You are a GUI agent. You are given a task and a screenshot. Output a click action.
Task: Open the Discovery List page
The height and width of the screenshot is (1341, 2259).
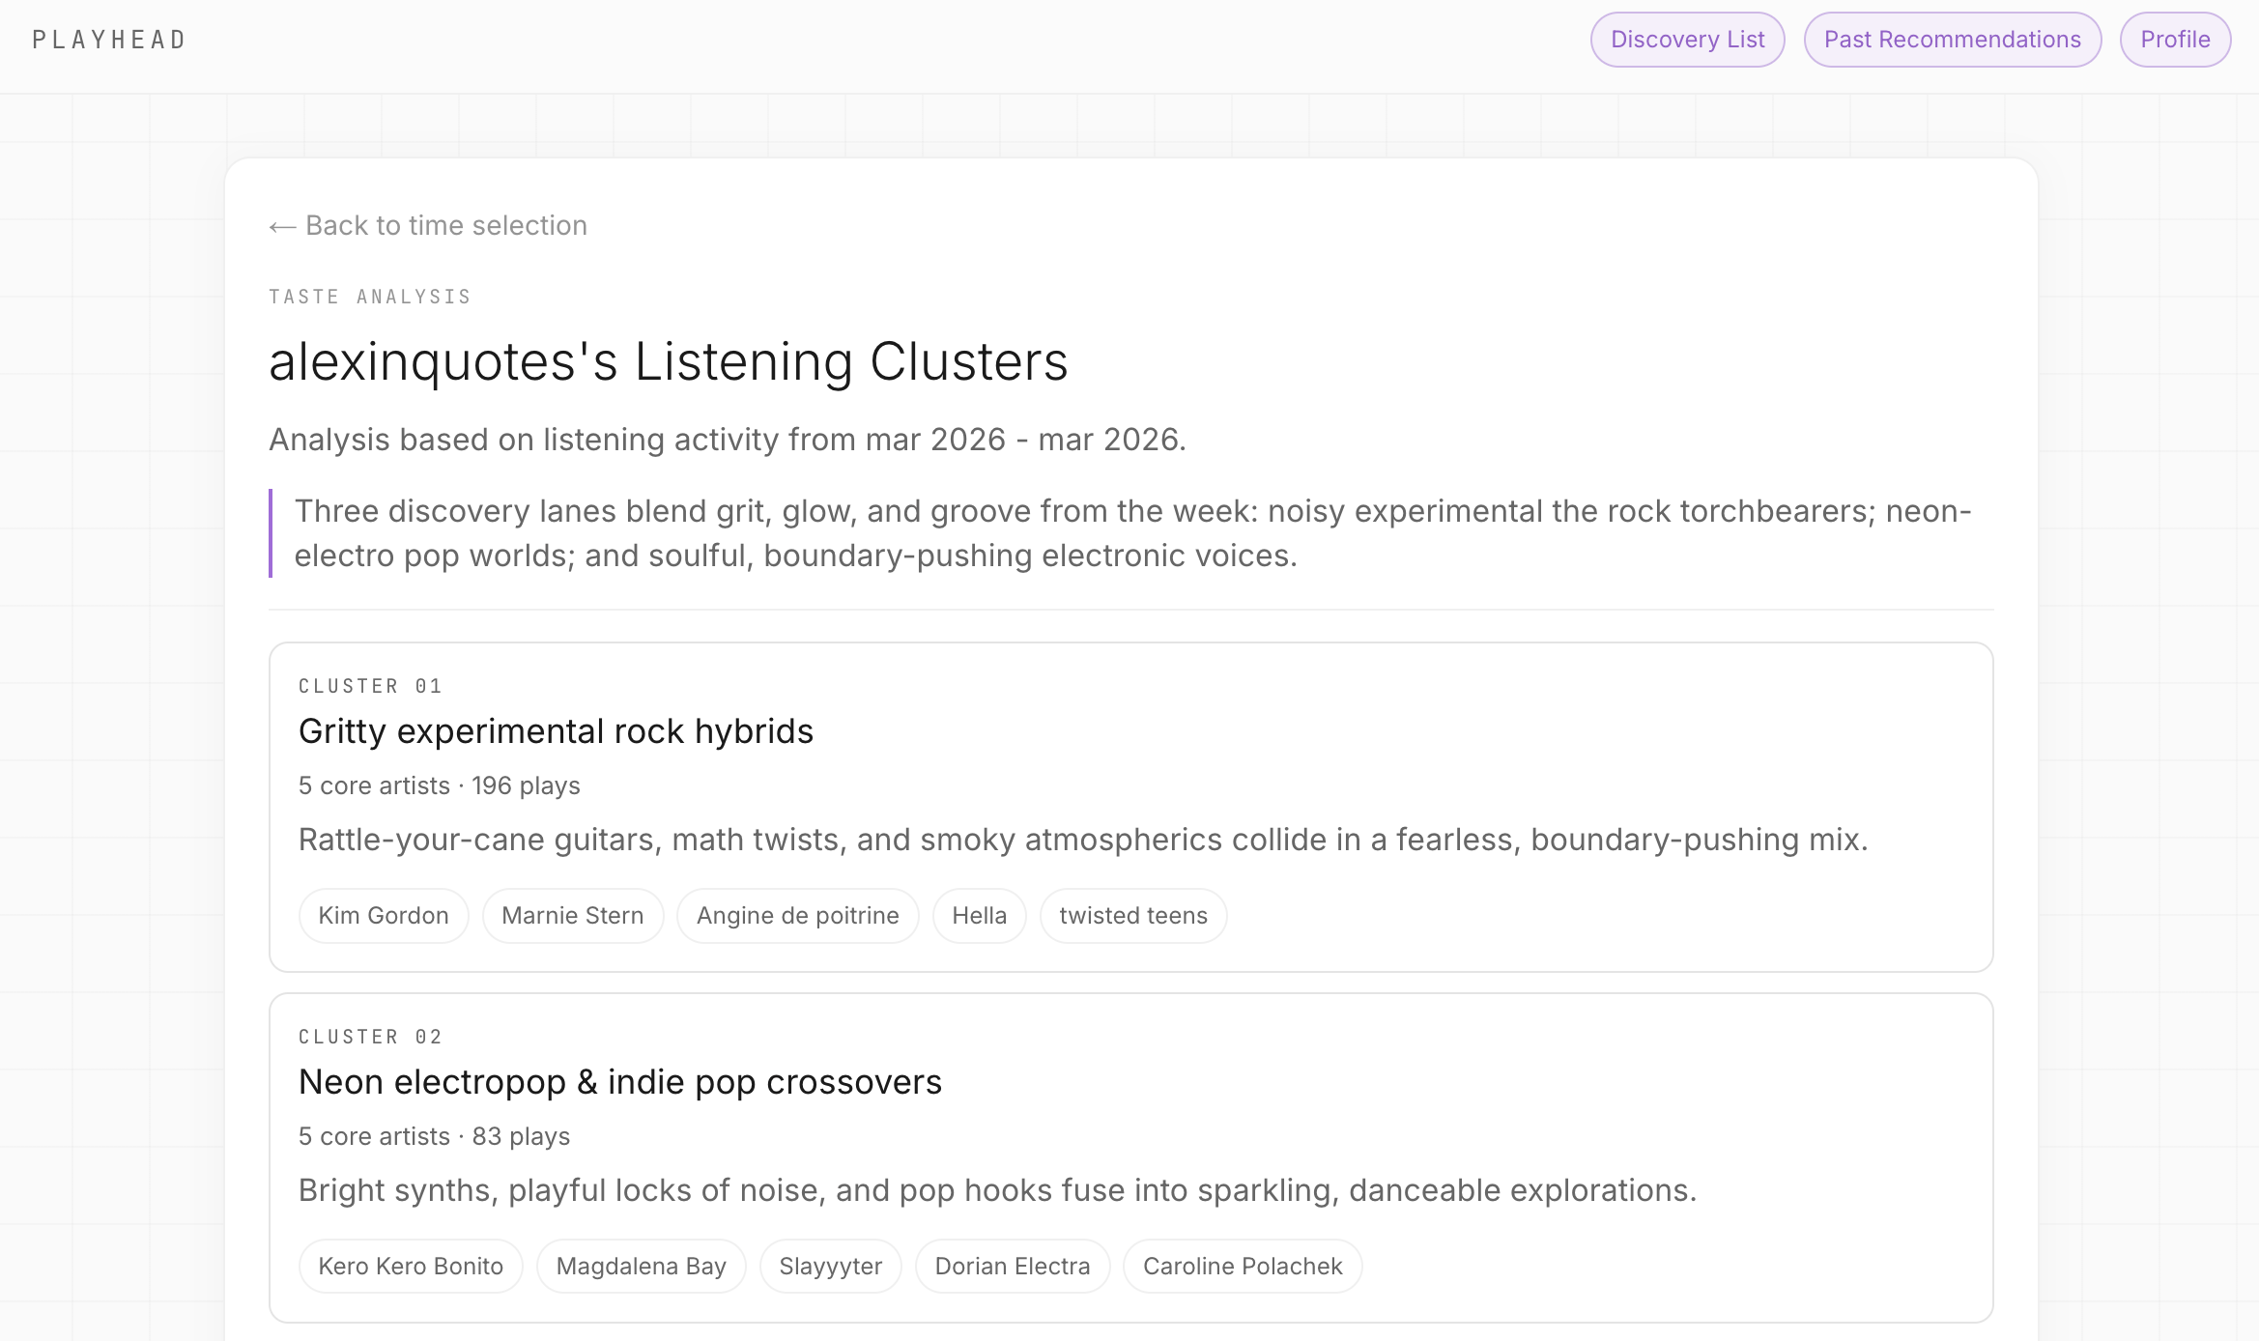(1687, 39)
